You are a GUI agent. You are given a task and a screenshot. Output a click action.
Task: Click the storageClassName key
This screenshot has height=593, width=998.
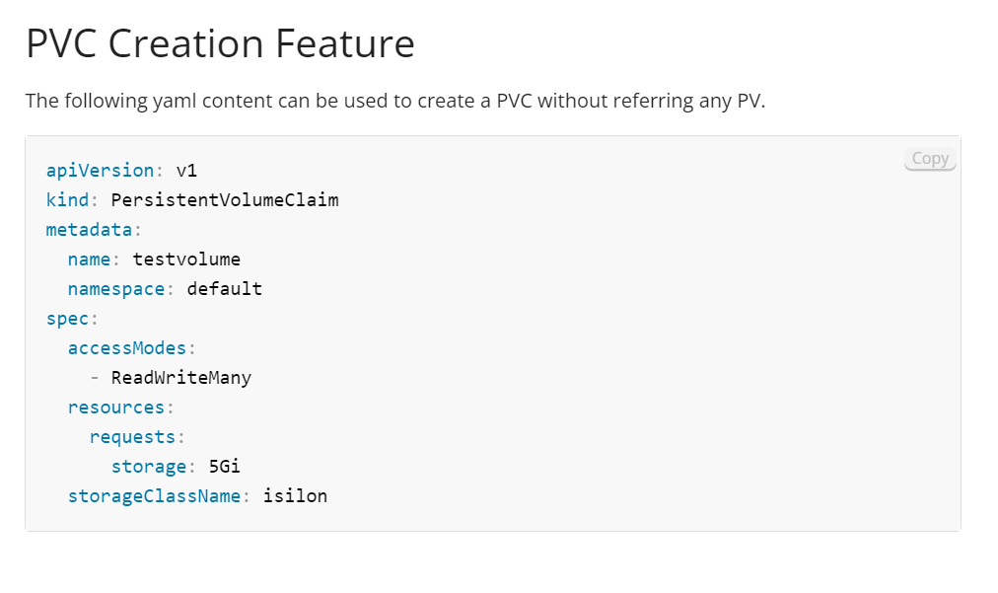tap(154, 495)
